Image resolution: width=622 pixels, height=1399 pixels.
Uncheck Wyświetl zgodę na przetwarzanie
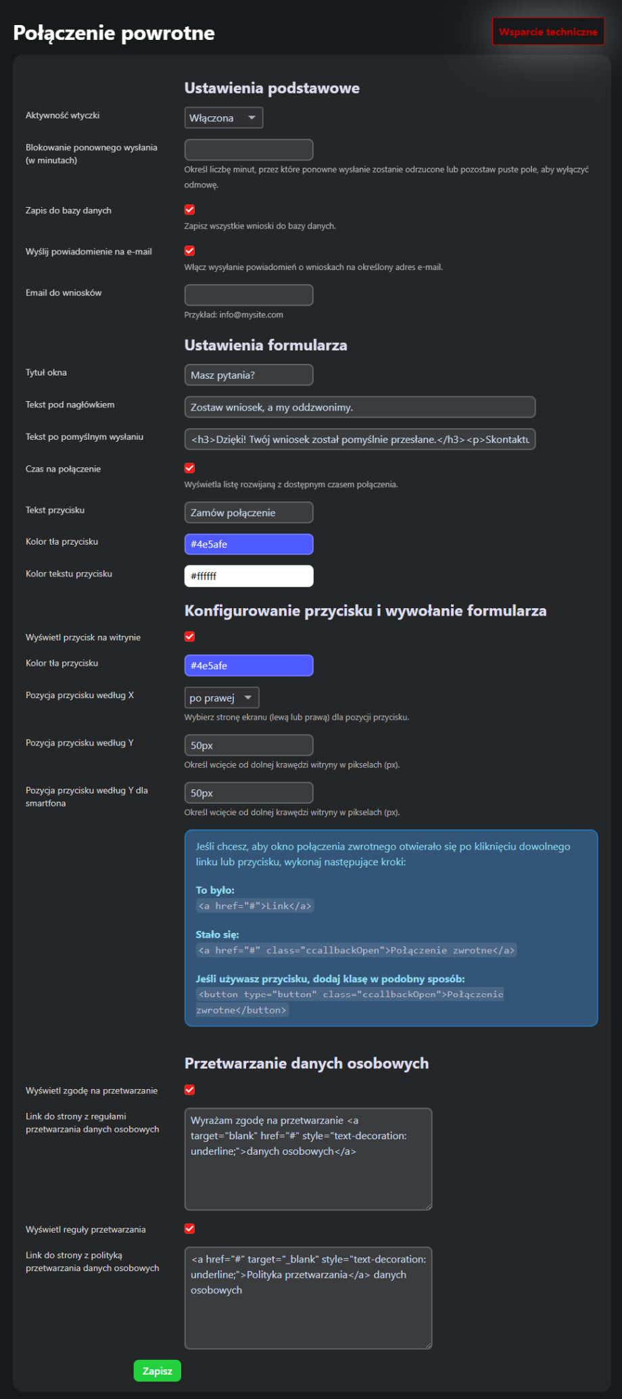(x=190, y=1090)
